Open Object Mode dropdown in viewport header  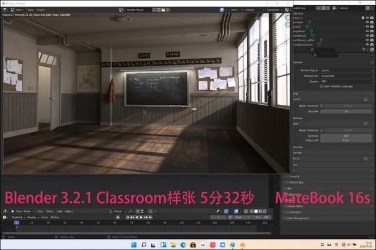[23, 211]
